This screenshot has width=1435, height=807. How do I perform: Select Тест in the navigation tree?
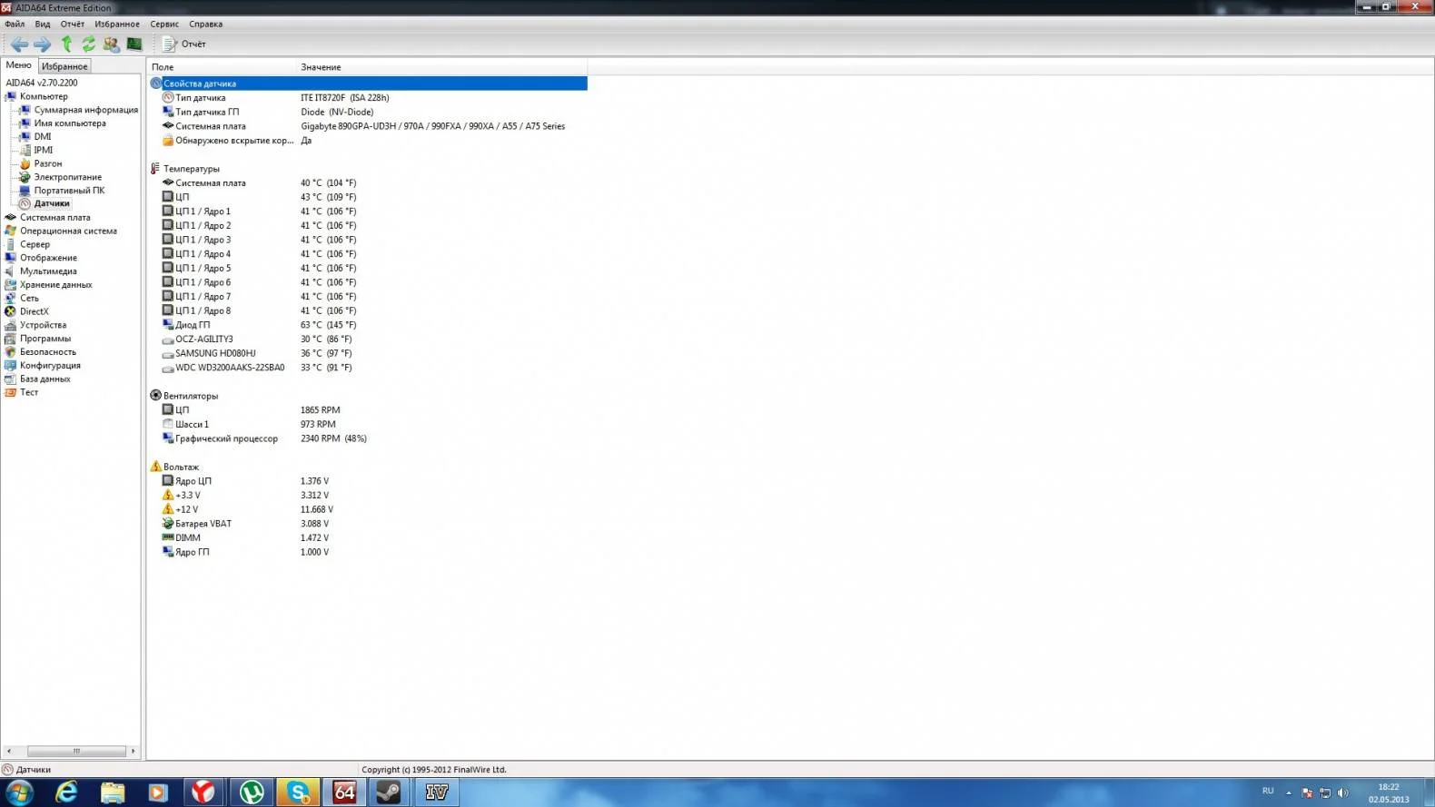point(29,392)
